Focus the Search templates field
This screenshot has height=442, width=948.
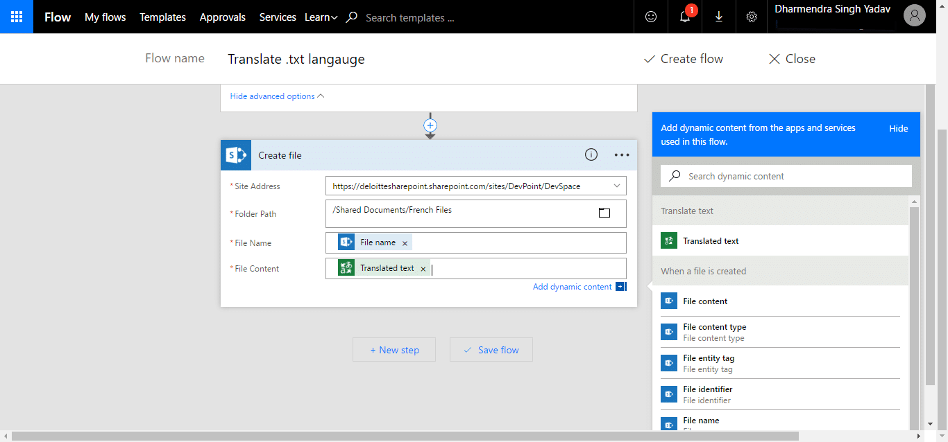point(410,17)
